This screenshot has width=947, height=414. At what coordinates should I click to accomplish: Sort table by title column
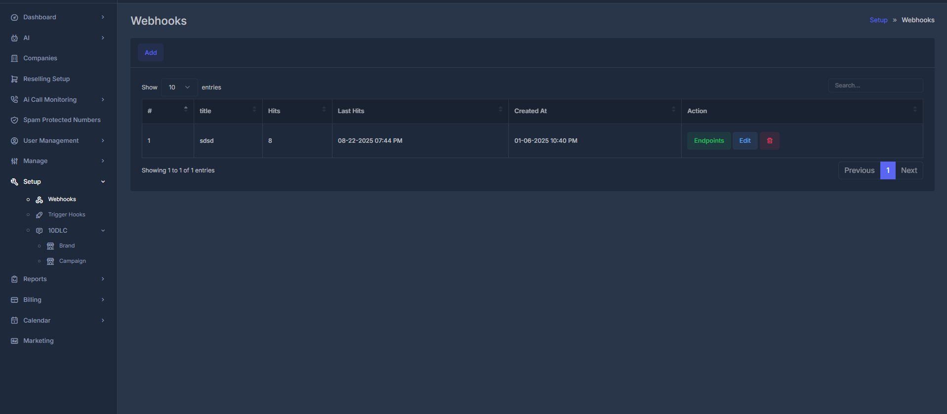[228, 111]
